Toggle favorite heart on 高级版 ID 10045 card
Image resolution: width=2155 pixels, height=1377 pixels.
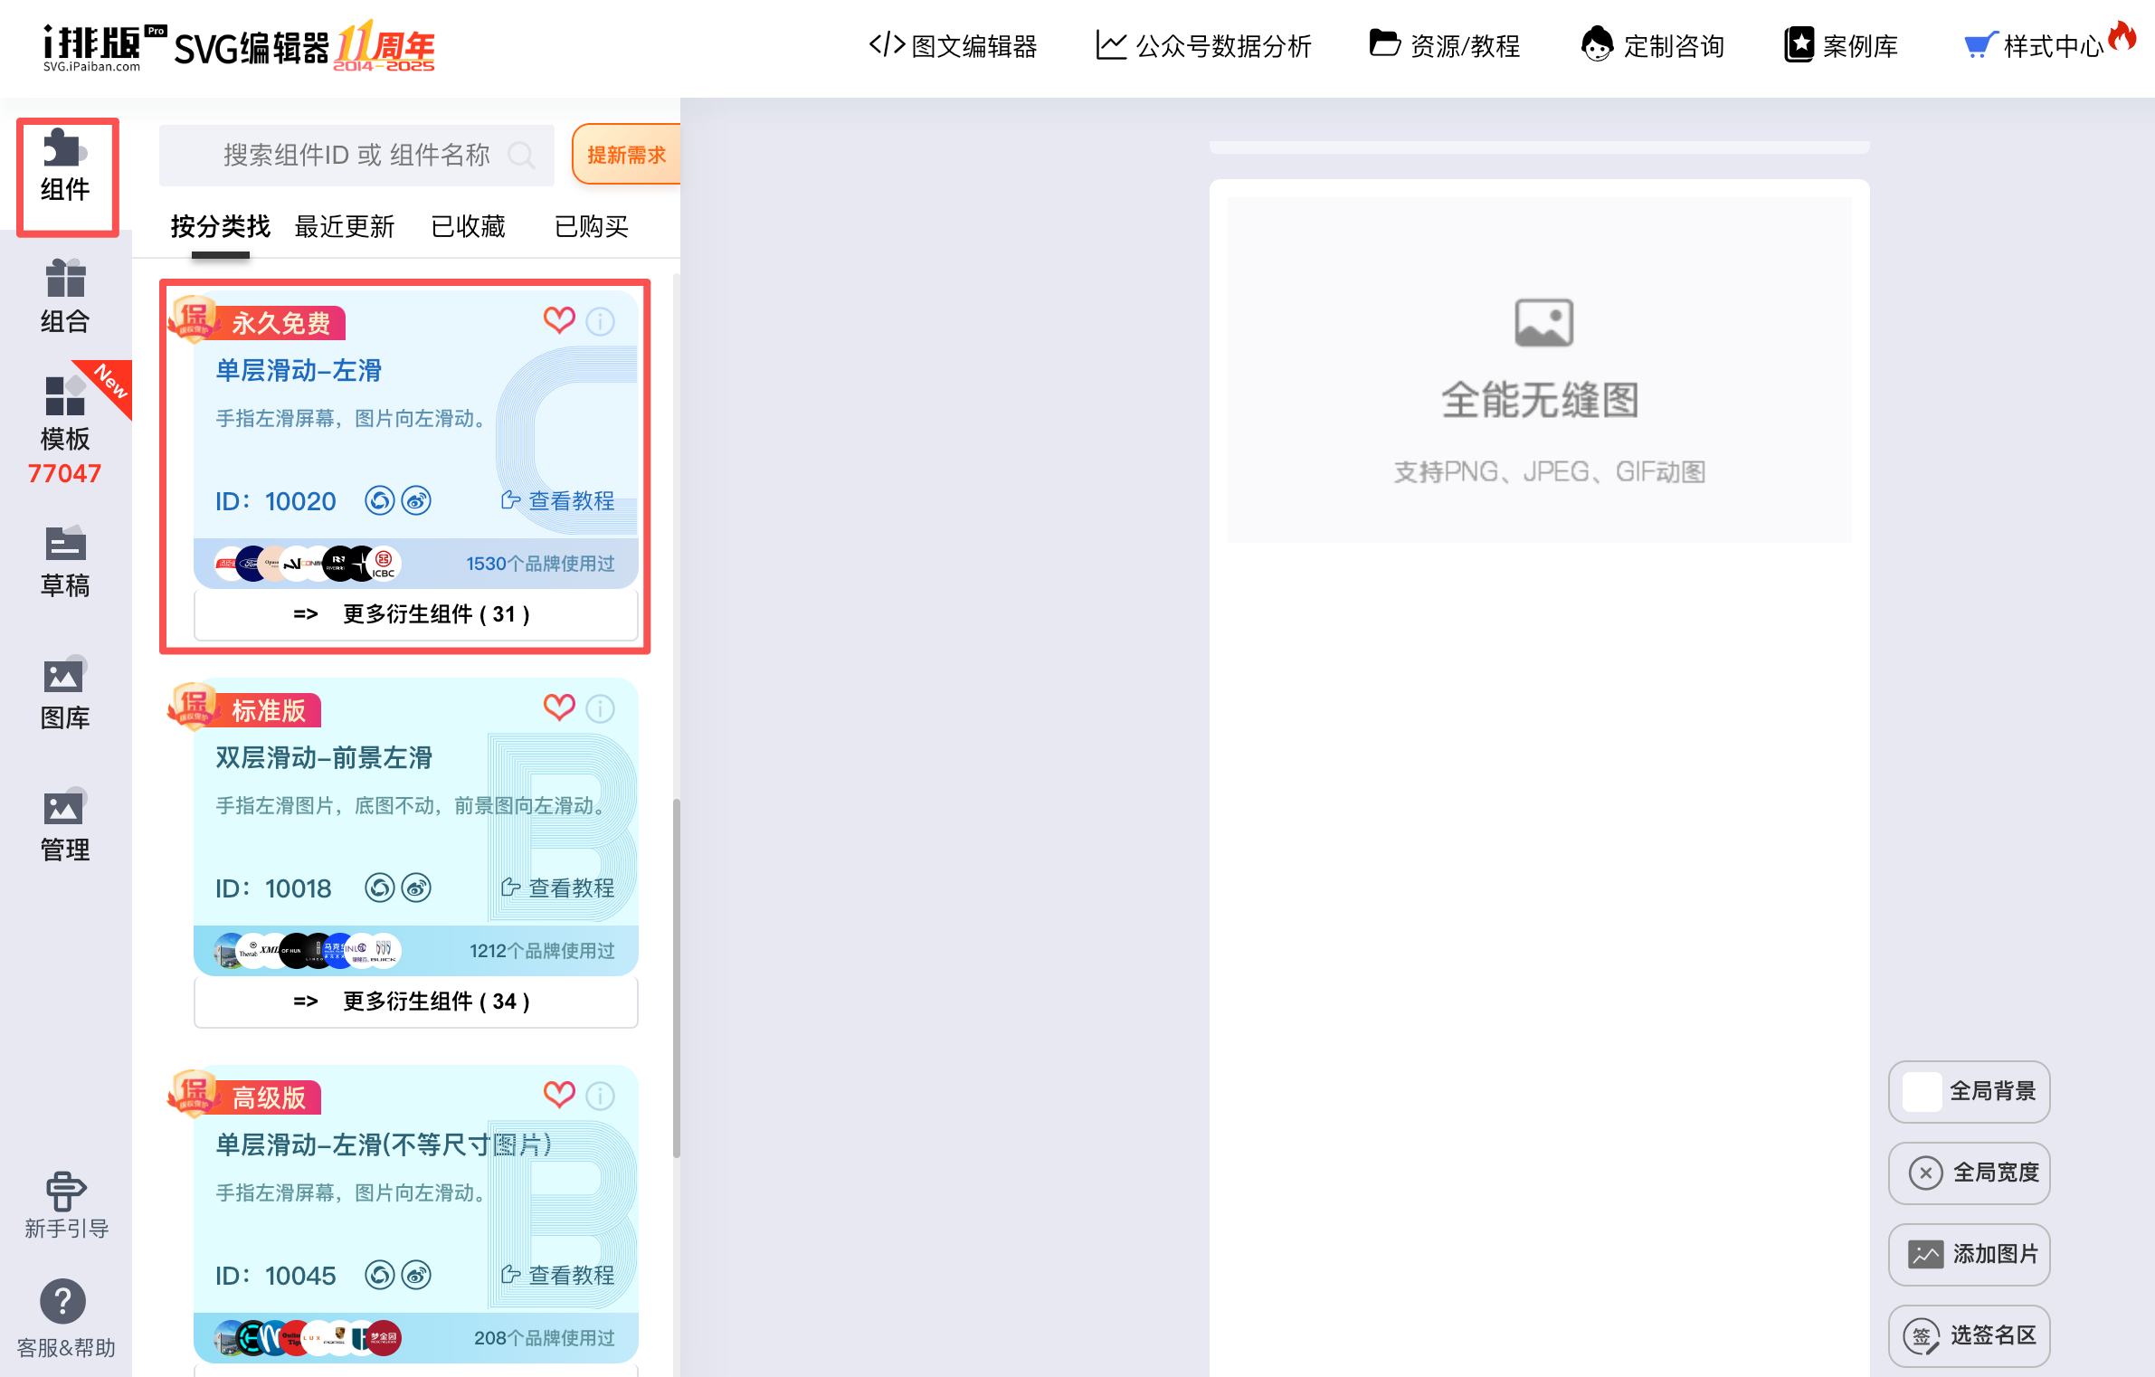click(x=559, y=1094)
